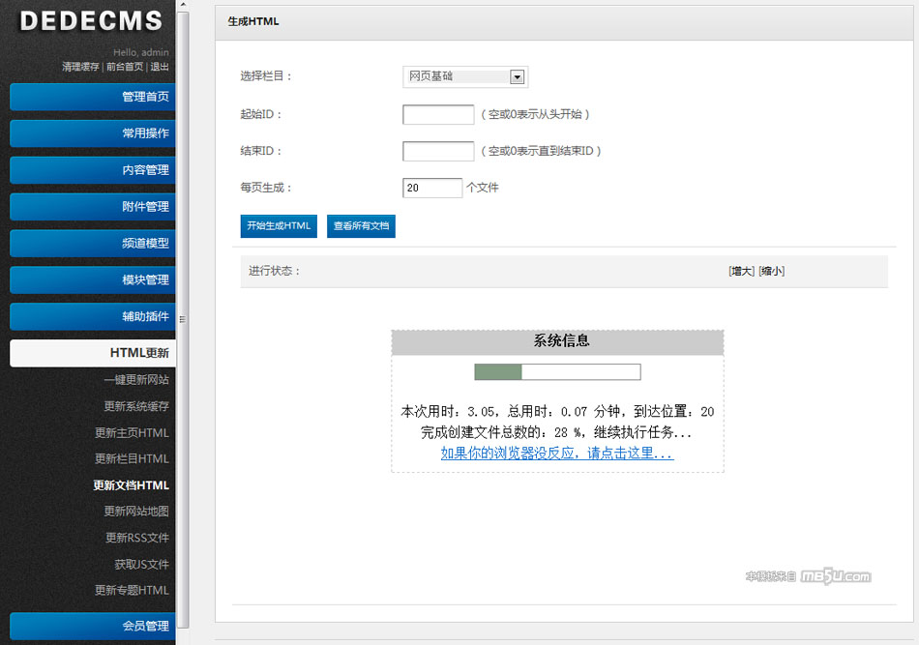Screen dimensions: 919x645
Task: Click the sidebar collapse splitter handle
Action: 182,318
